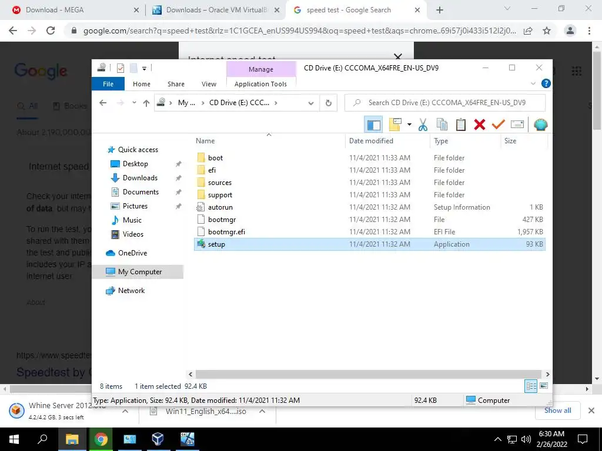
Task: Click the Explorer horizontal scrollbar track
Action: pyautogui.click(x=369, y=374)
